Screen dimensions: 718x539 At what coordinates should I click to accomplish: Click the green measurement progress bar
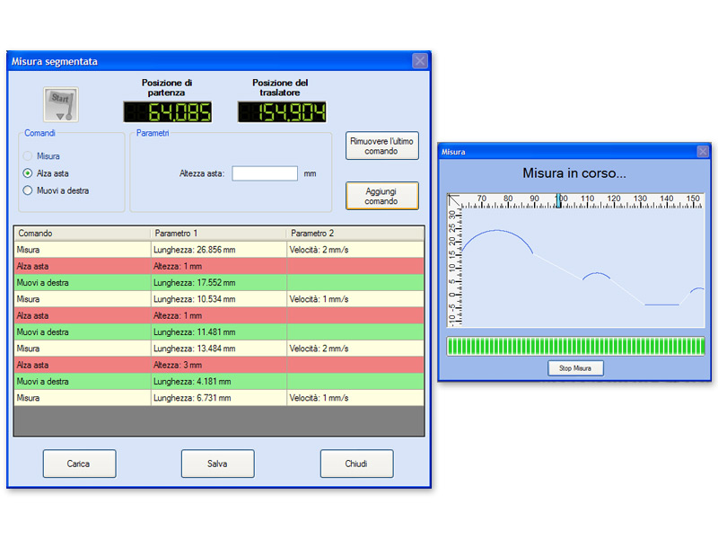(575, 346)
